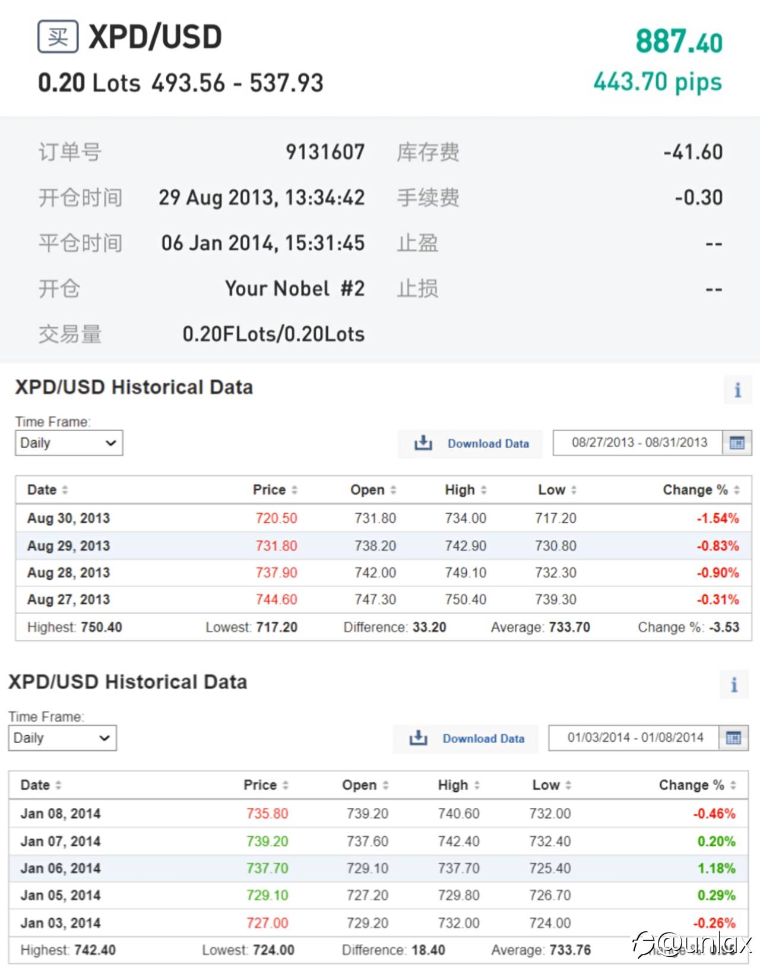
Task: Click price value 731.80 for Aug 29
Action: pos(277,546)
